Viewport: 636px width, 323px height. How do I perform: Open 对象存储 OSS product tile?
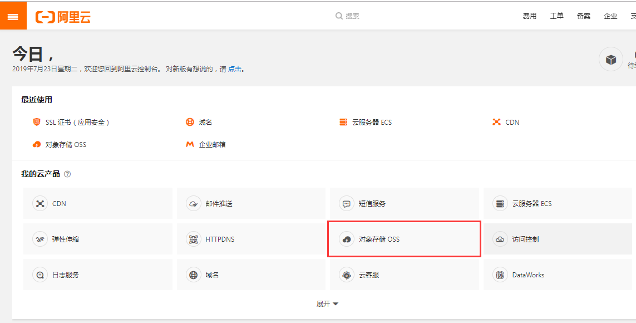click(403, 239)
